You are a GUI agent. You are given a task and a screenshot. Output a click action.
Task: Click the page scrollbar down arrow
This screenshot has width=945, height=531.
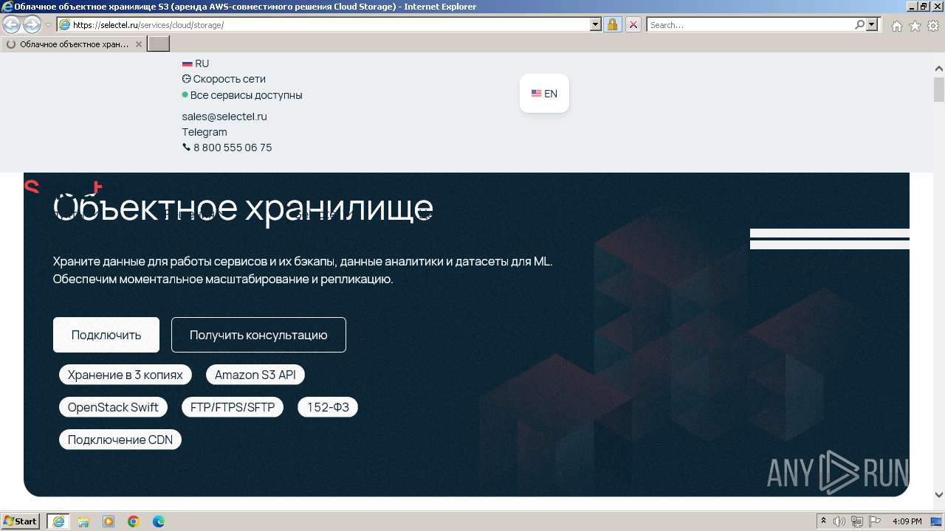pos(939,495)
